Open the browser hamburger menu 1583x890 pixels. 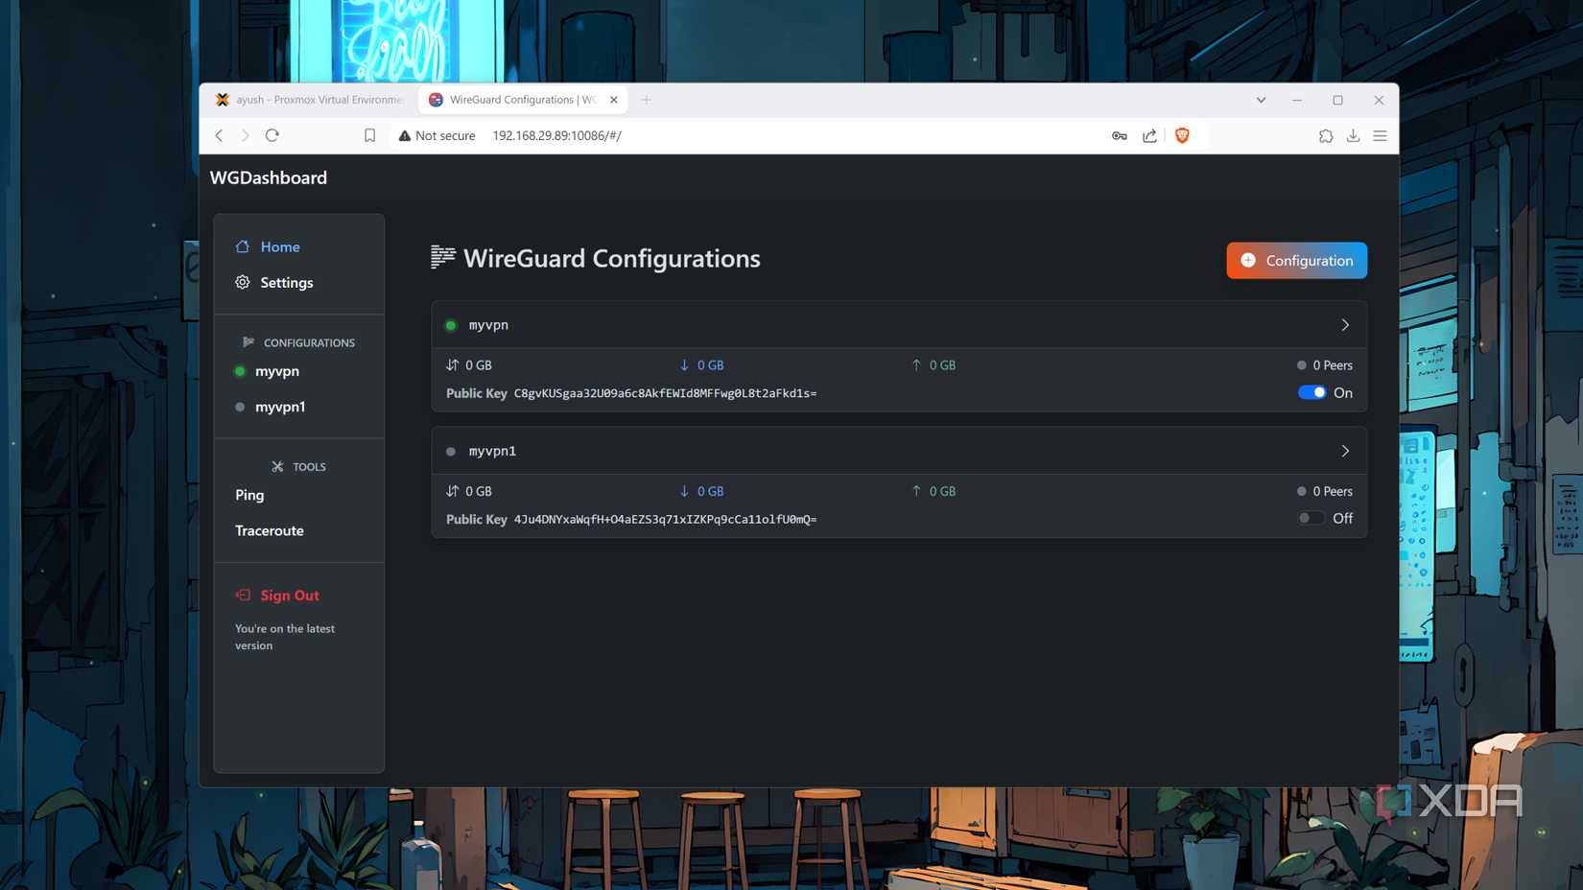[1380, 135]
